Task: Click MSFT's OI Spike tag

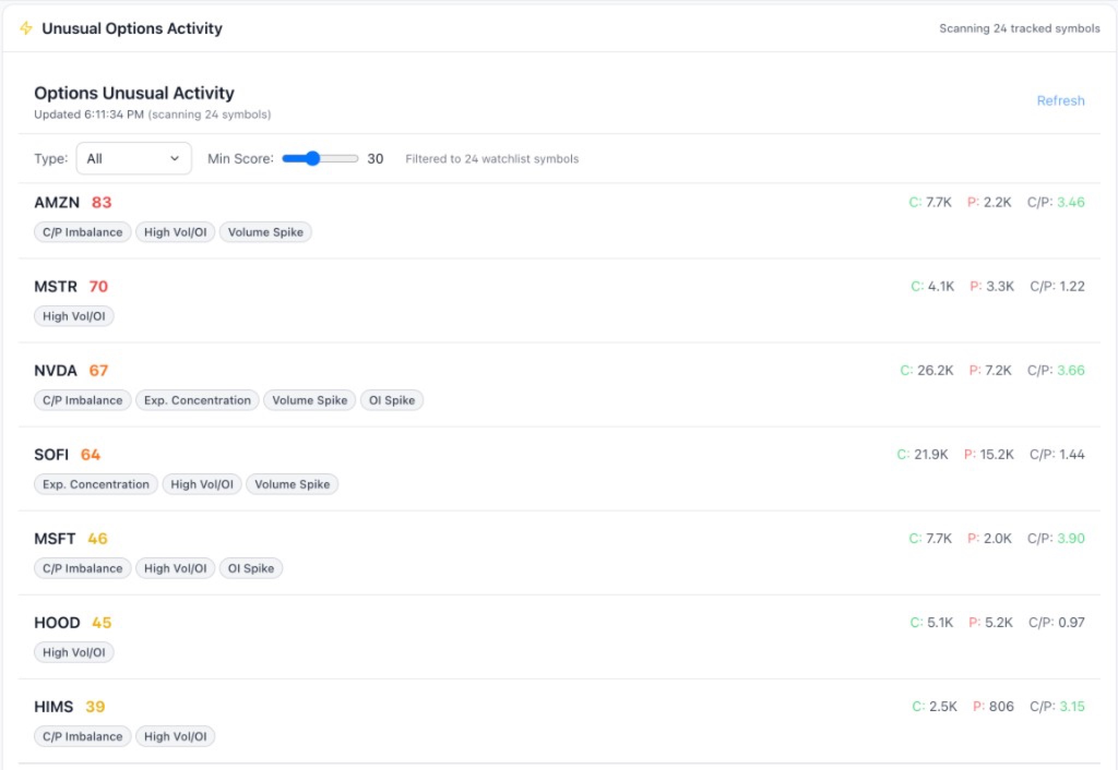Action: pos(251,568)
